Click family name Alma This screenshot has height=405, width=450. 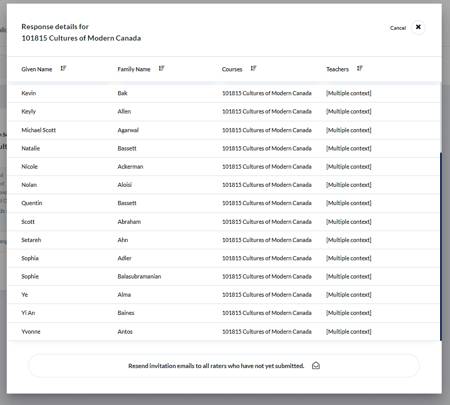[124, 295]
